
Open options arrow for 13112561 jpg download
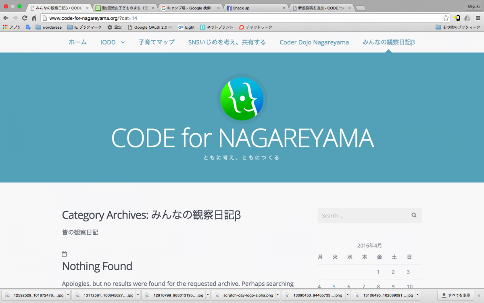(138, 295)
